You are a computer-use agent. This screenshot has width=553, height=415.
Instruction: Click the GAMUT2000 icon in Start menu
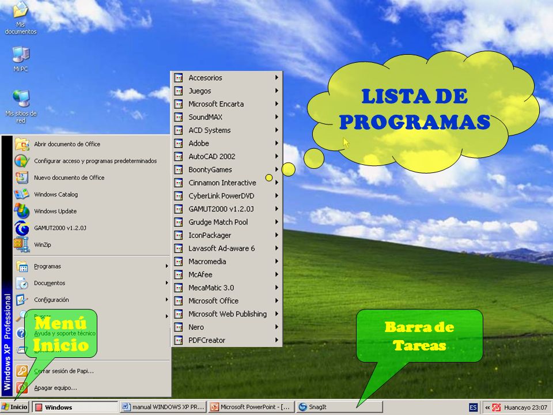point(22,228)
